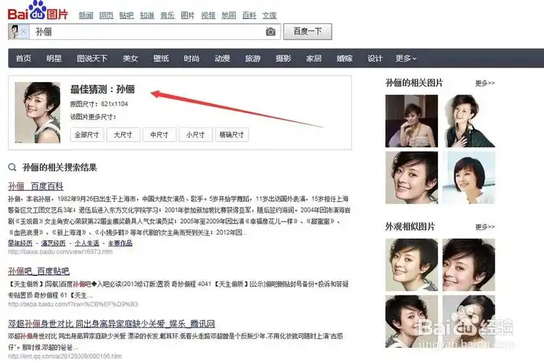Click the camera icon in search box
Viewport: 544px width, 363px height.
[x=271, y=32]
